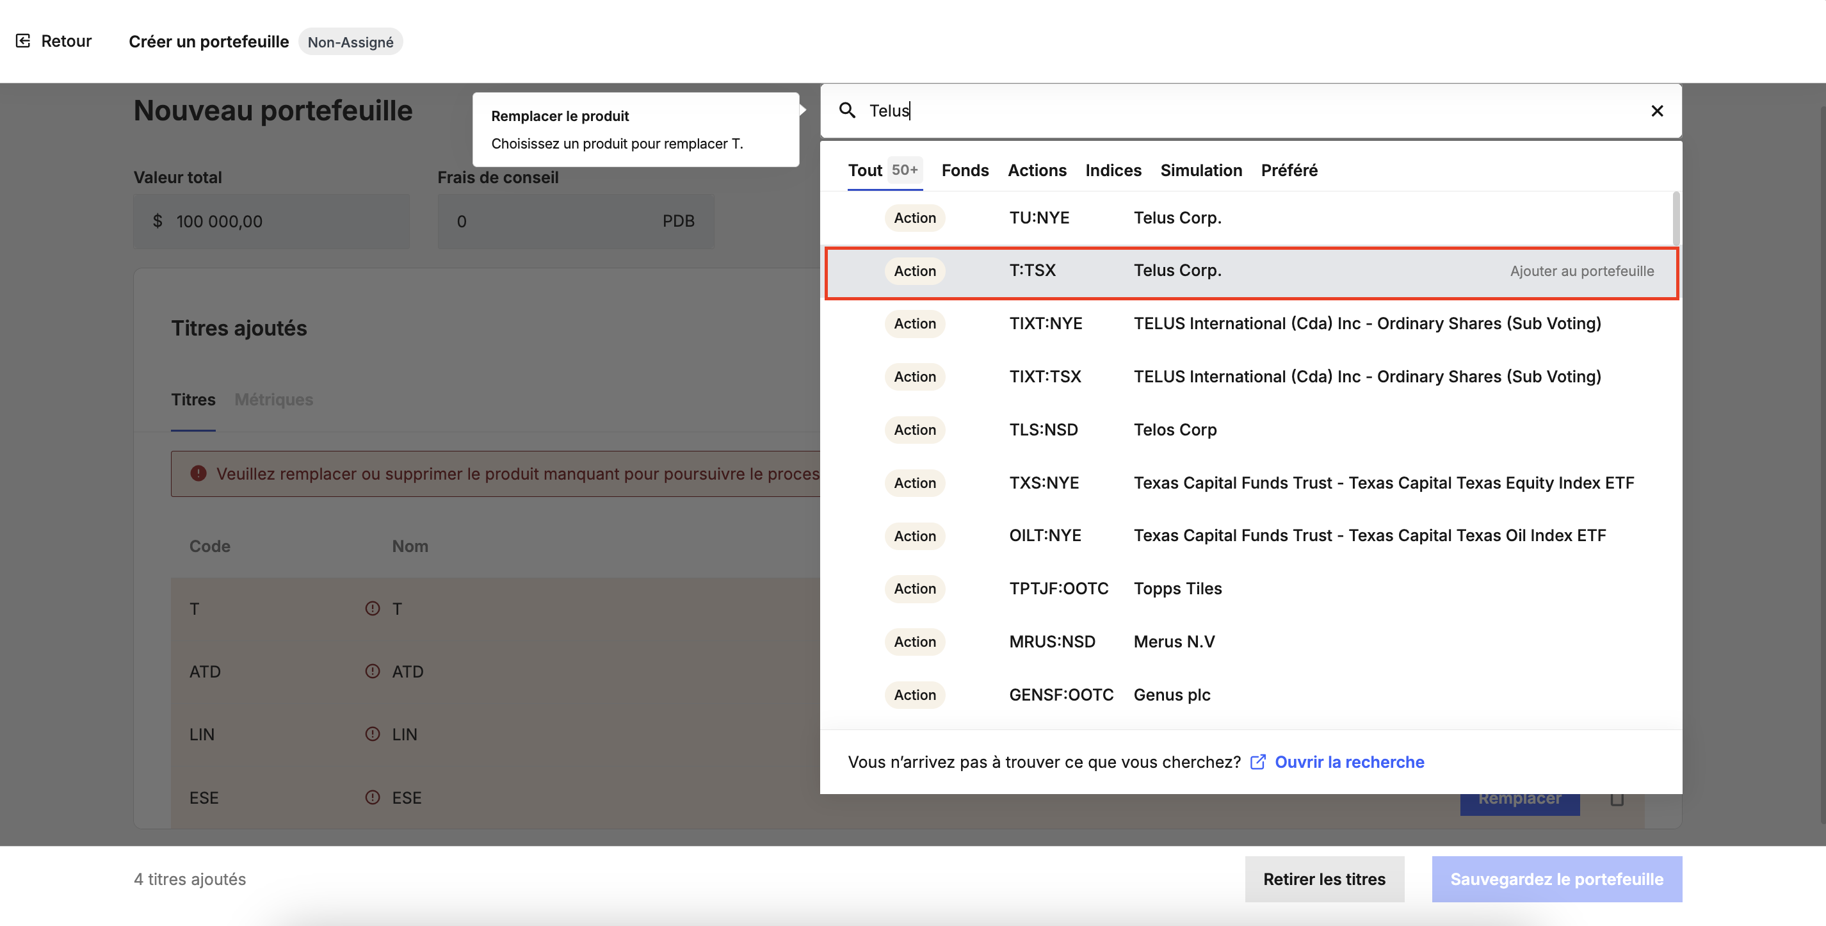Click the PDB unit label

tap(679, 221)
